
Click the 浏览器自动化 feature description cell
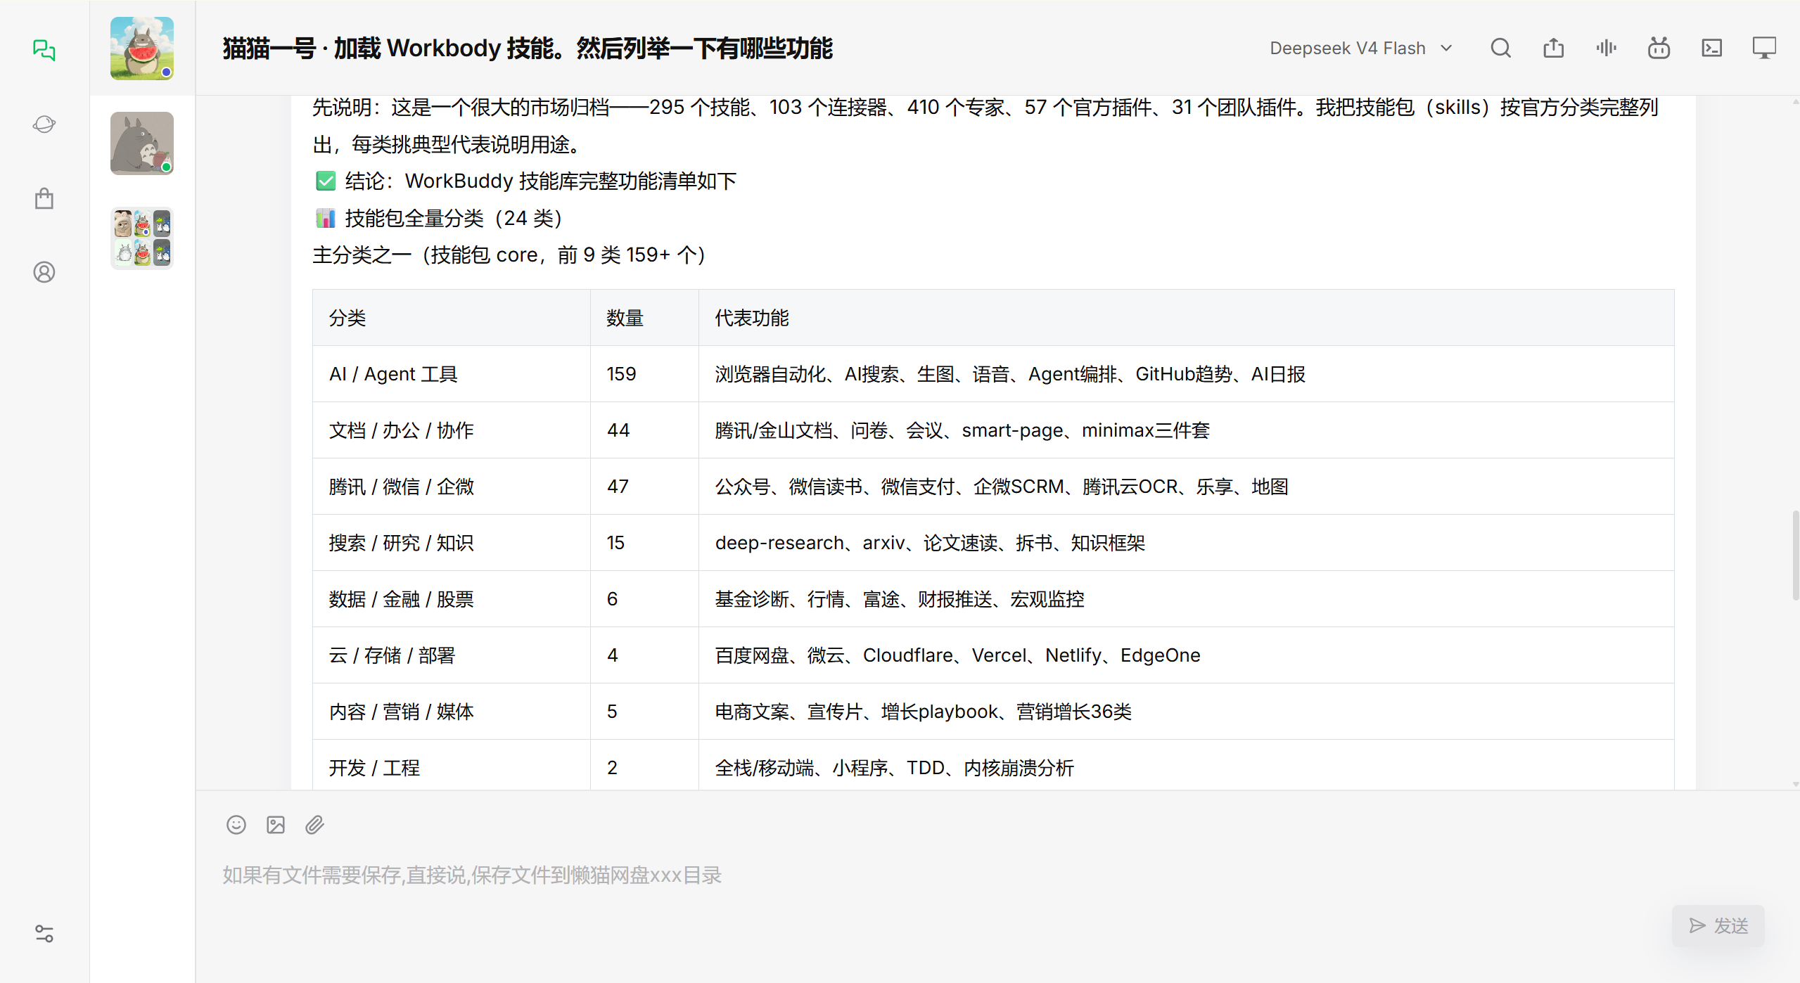[1186, 374]
